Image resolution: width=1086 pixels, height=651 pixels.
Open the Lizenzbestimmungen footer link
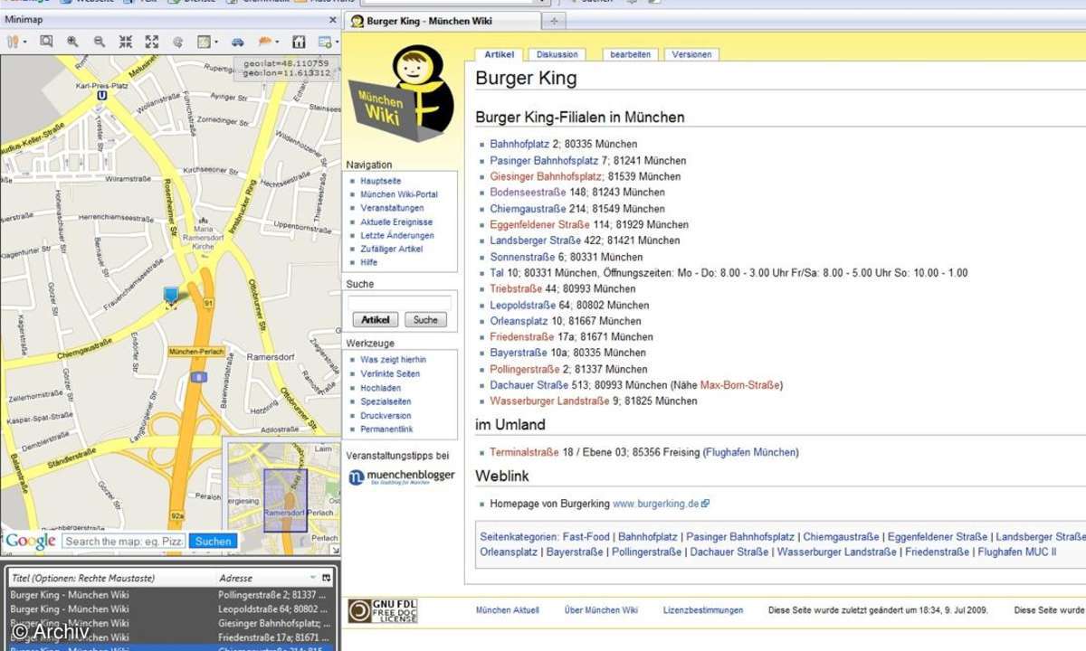coord(703,610)
